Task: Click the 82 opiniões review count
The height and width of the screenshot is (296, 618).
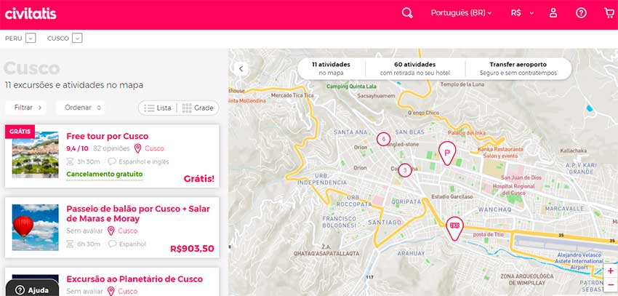Action: pyautogui.click(x=111, y=148)
